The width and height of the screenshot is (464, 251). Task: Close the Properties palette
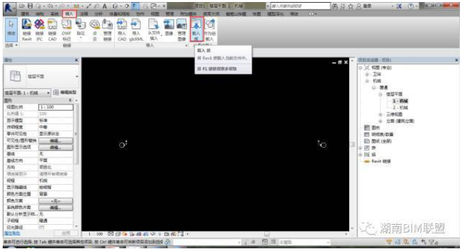pos(76,60)
